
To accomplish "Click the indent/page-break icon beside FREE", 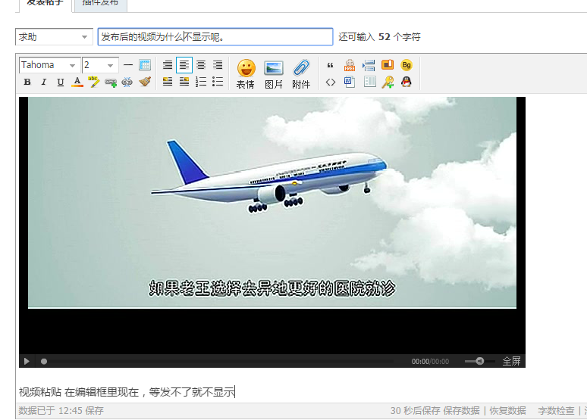I will tap(369, 65).
